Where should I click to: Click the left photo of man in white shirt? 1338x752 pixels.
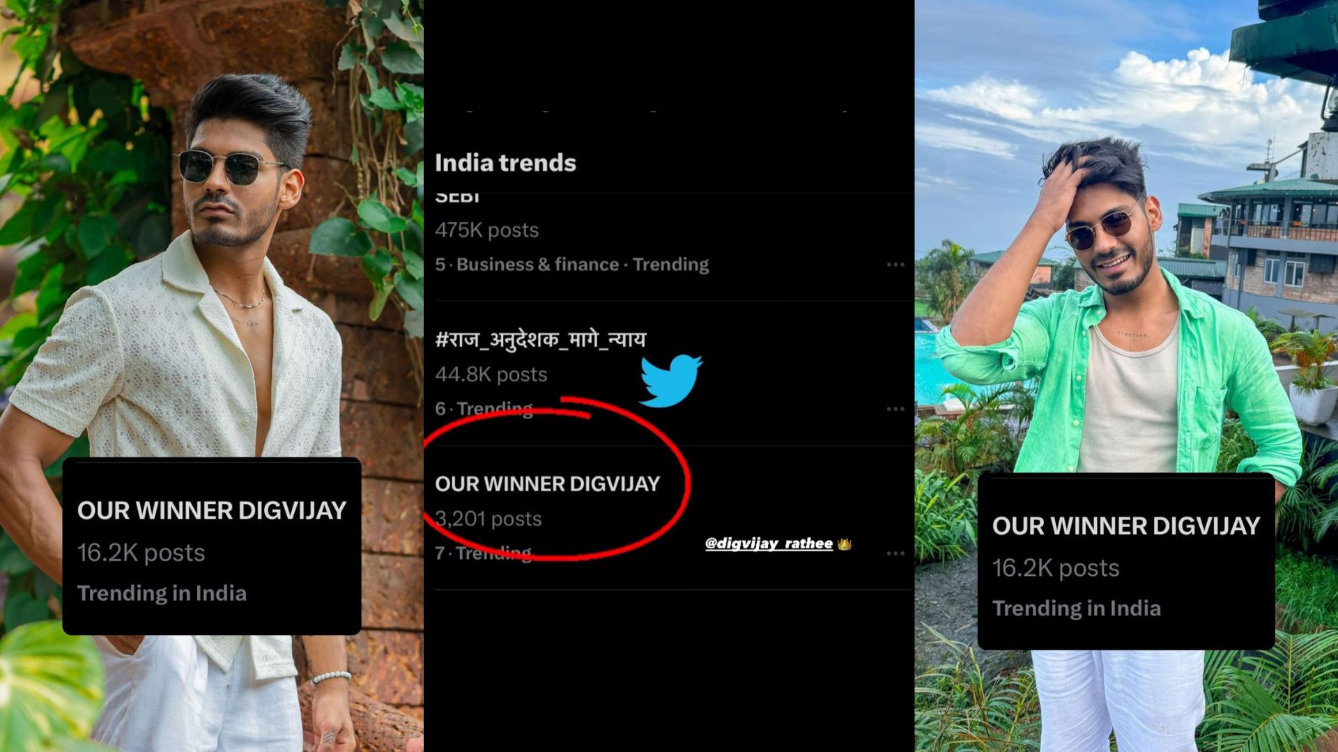click(211, 376)
